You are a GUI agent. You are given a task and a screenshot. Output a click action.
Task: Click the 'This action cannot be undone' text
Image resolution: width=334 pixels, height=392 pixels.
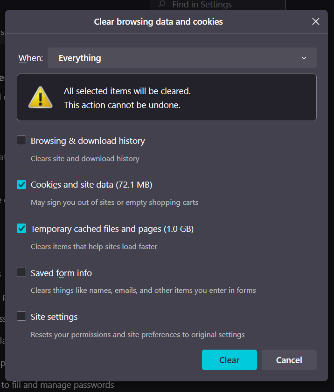[122, 105]
